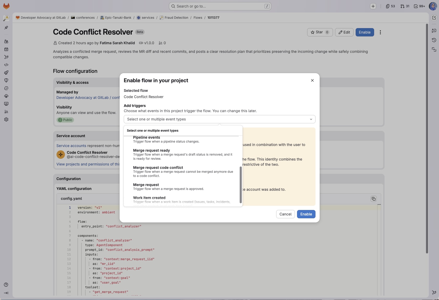Click the Edit flow button

coord(344,32)
